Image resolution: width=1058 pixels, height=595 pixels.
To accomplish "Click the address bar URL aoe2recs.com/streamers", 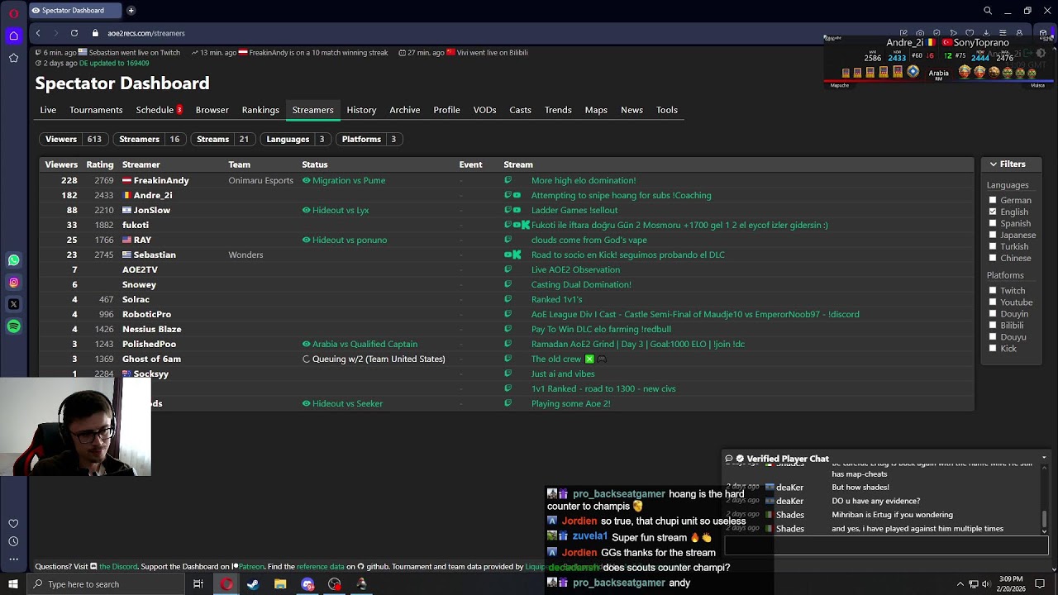I will tap(145, 33).
